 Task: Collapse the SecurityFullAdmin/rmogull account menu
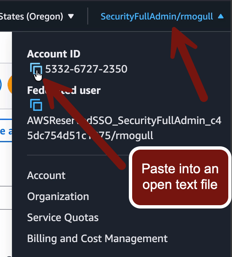click(x=162, y=17)
